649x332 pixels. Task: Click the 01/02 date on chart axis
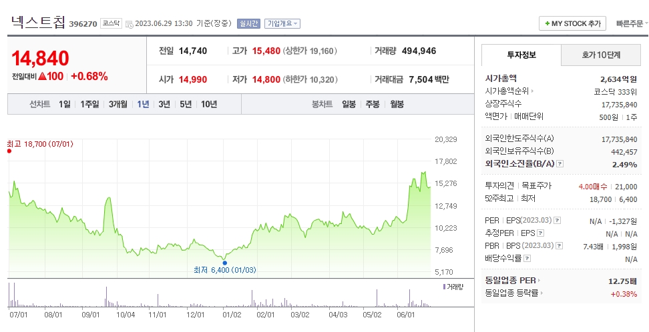232,315
